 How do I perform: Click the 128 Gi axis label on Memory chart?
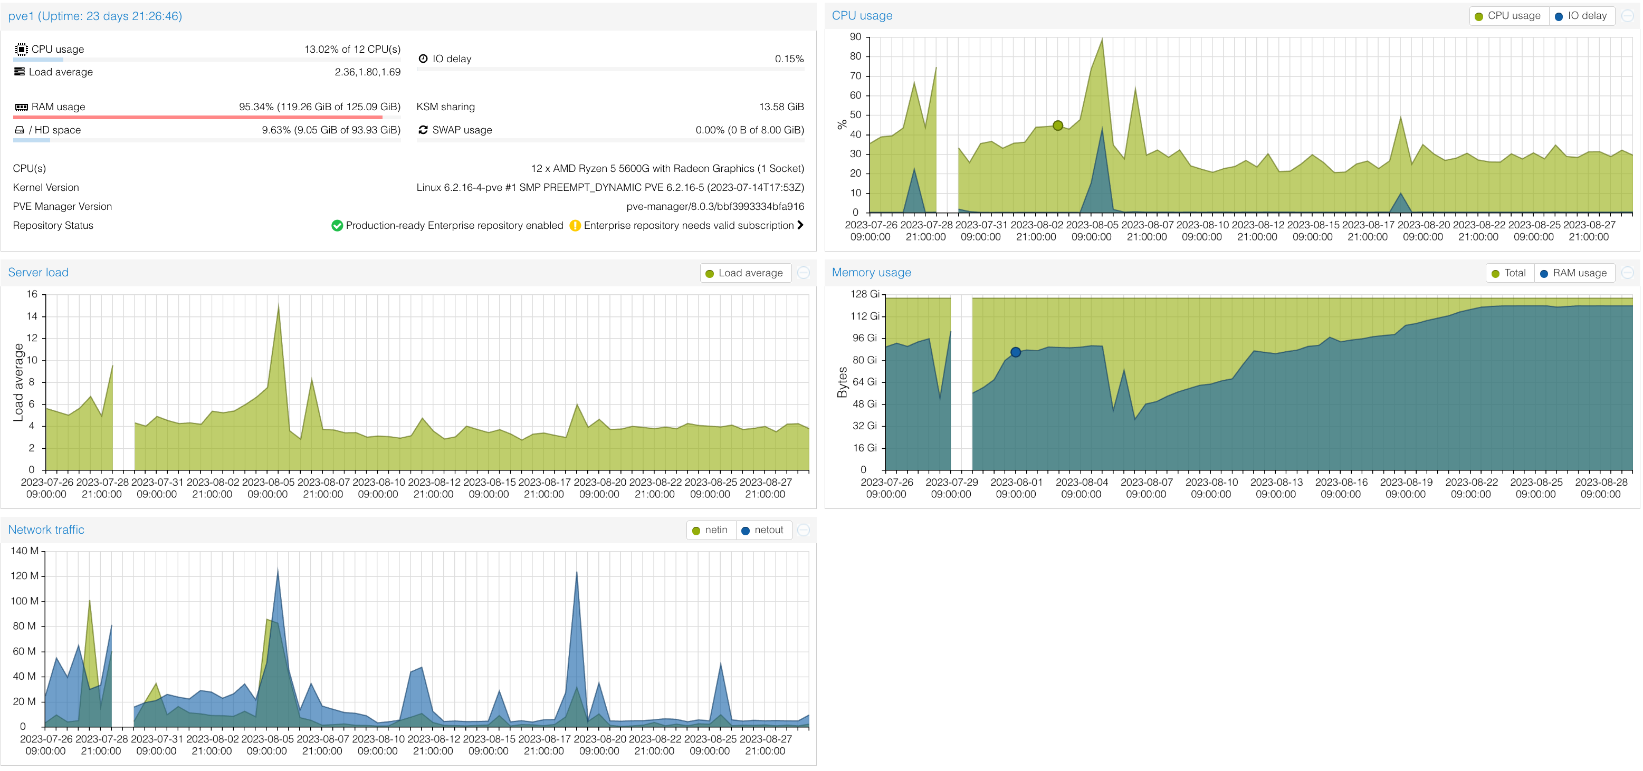pos(864,294)
